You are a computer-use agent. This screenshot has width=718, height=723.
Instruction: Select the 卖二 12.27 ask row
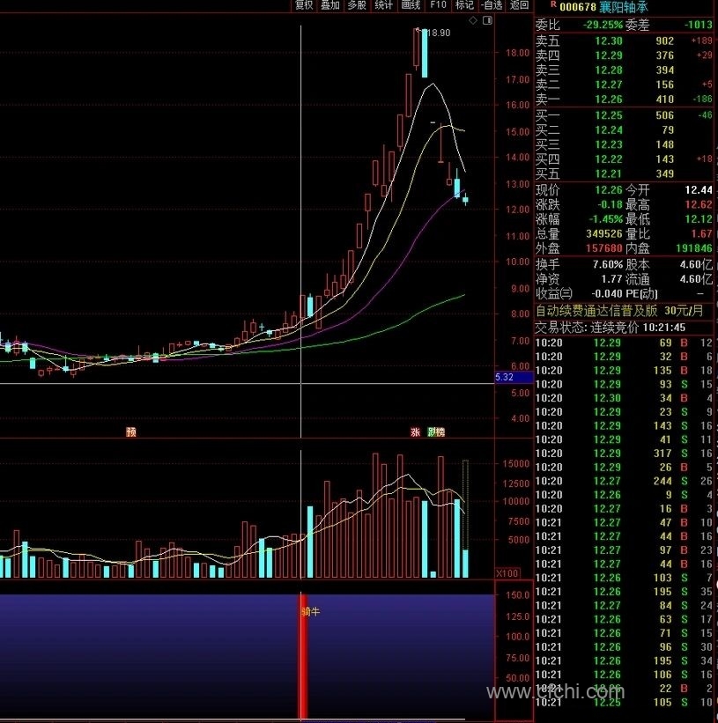[x=624, y=85]
